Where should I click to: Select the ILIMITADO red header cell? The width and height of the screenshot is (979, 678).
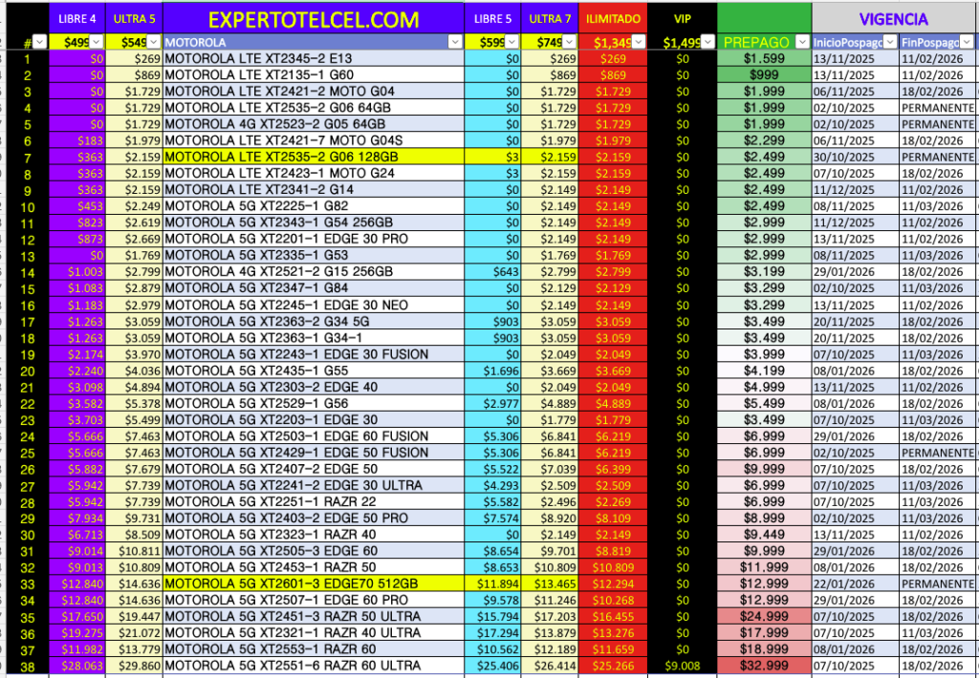point(612,19)
